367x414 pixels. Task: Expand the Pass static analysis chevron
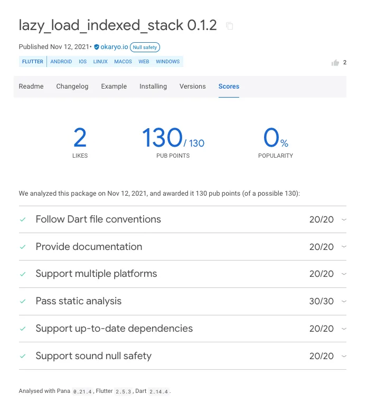click(344, 301)
